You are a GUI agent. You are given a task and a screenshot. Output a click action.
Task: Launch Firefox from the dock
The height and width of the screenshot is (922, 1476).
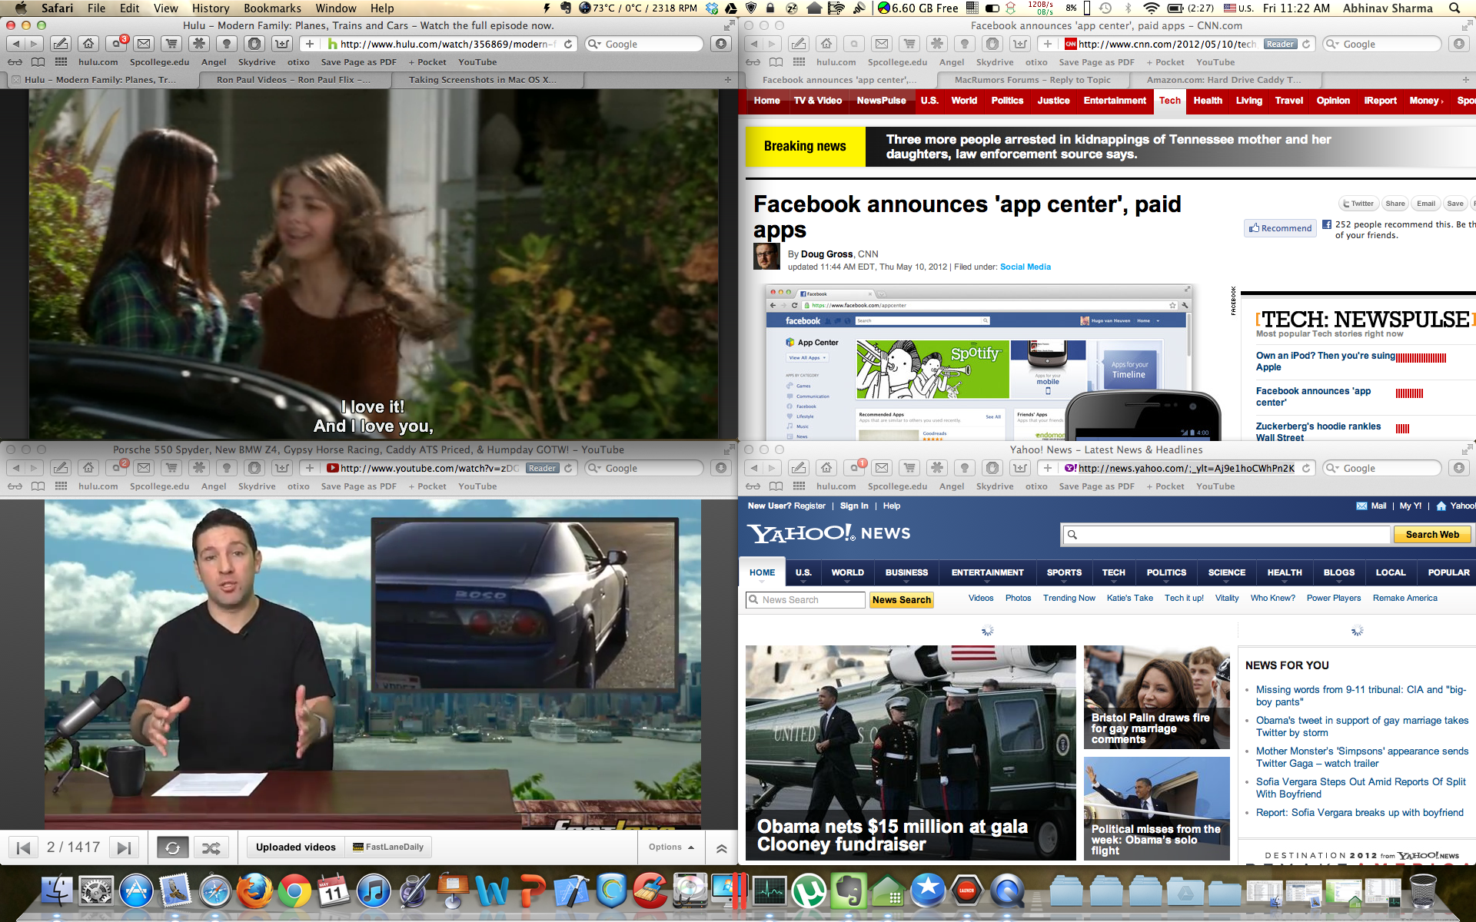coord(254,891)
